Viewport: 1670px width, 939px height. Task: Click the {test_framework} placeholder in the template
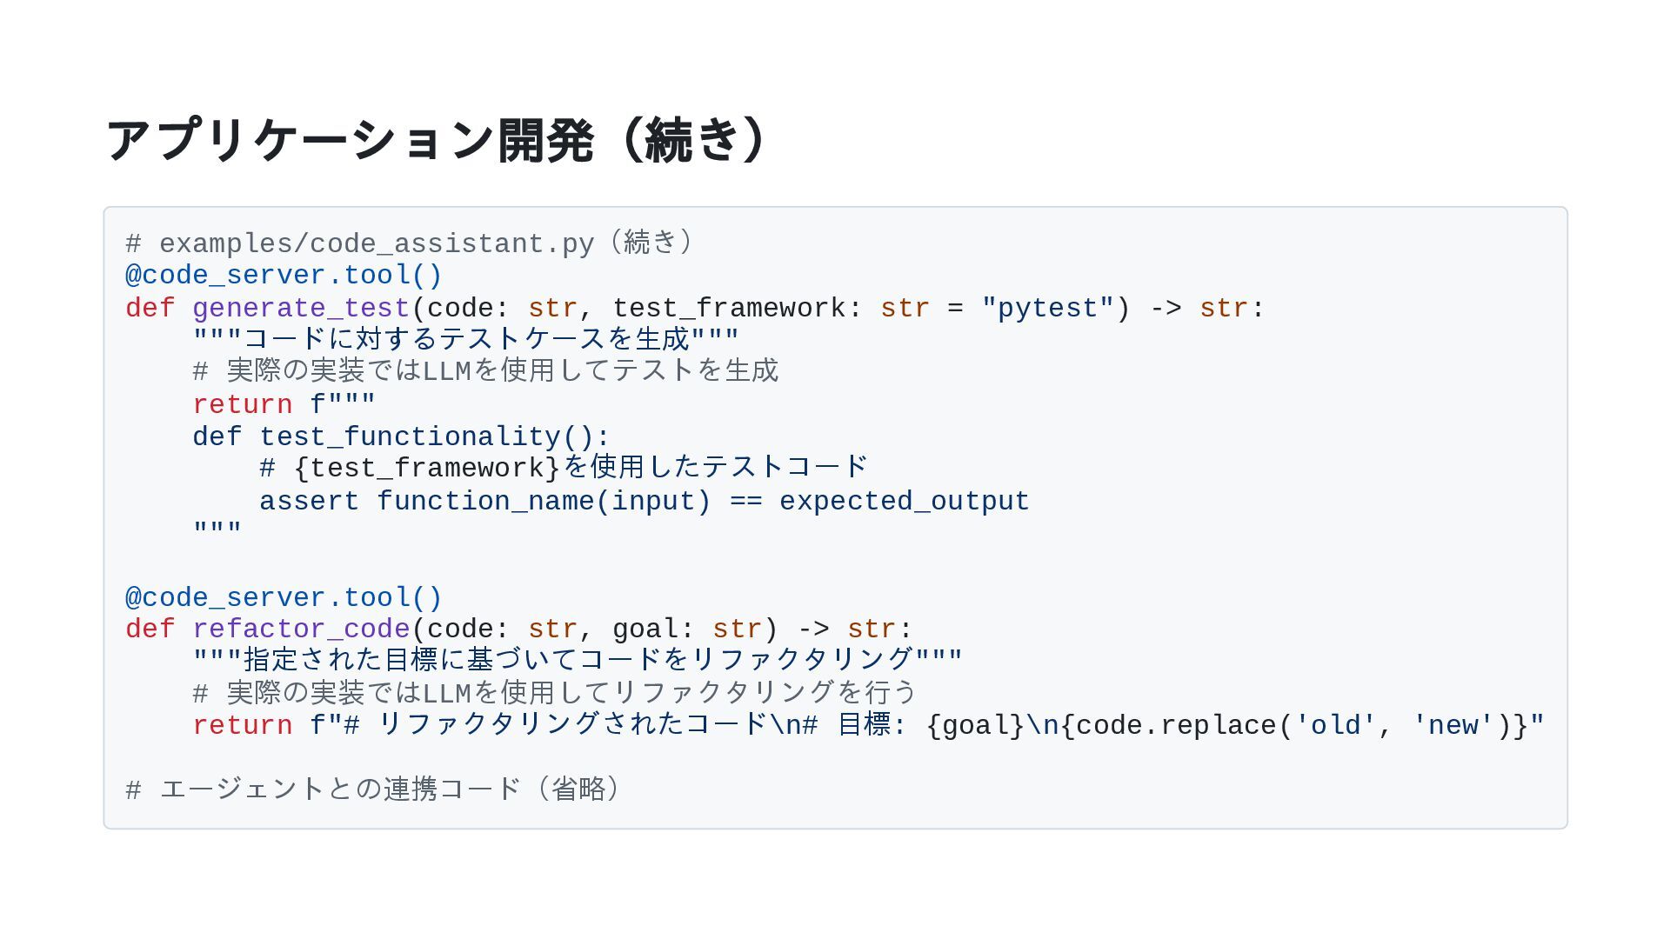(427, 469)
